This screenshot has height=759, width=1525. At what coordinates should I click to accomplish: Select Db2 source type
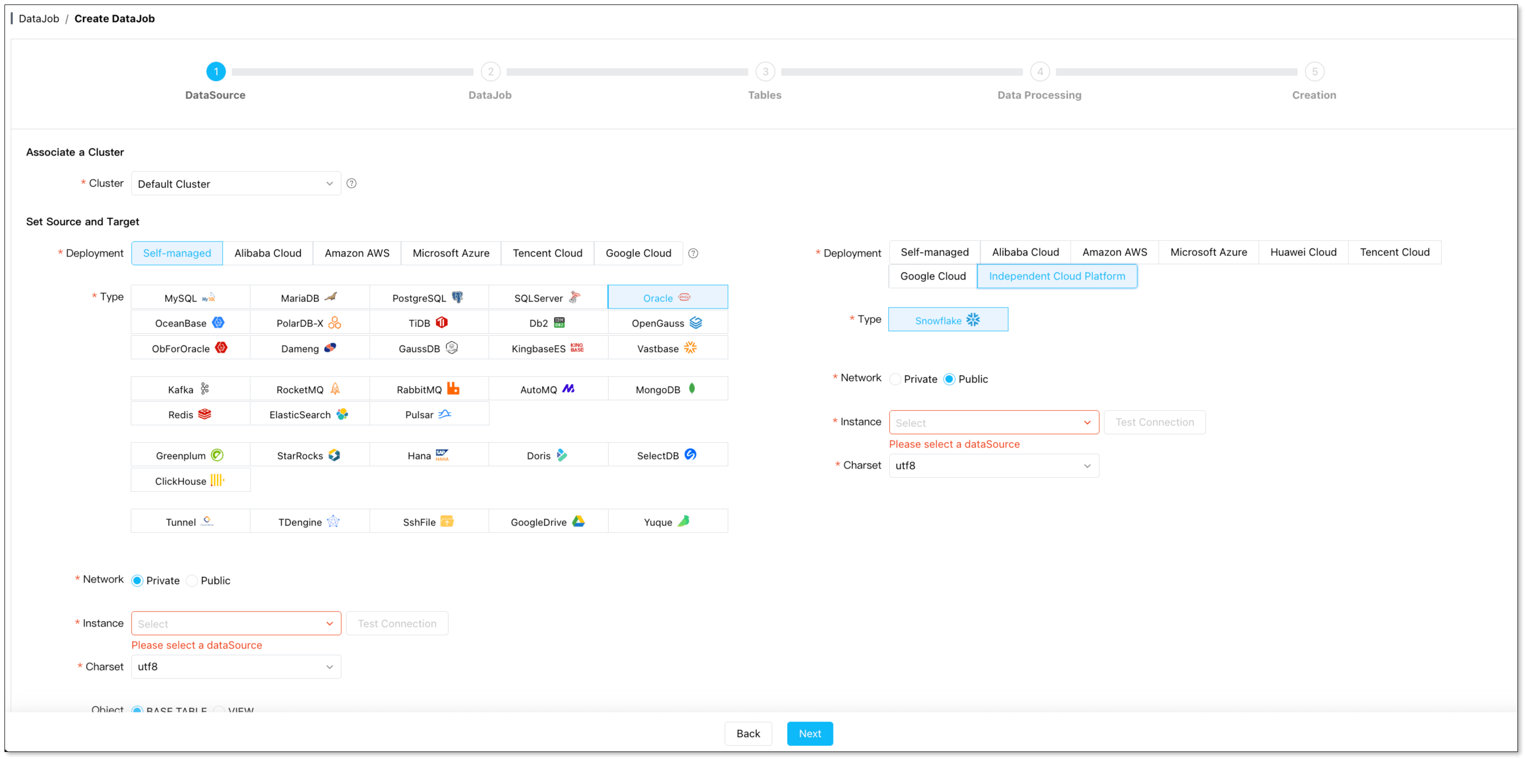coord(548,323)
